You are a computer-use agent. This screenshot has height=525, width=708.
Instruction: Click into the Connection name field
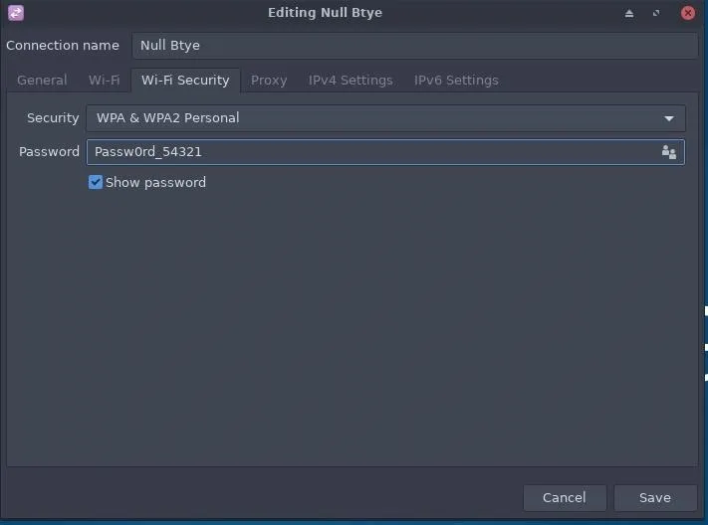pyautogui.click(x=415, y=45)
